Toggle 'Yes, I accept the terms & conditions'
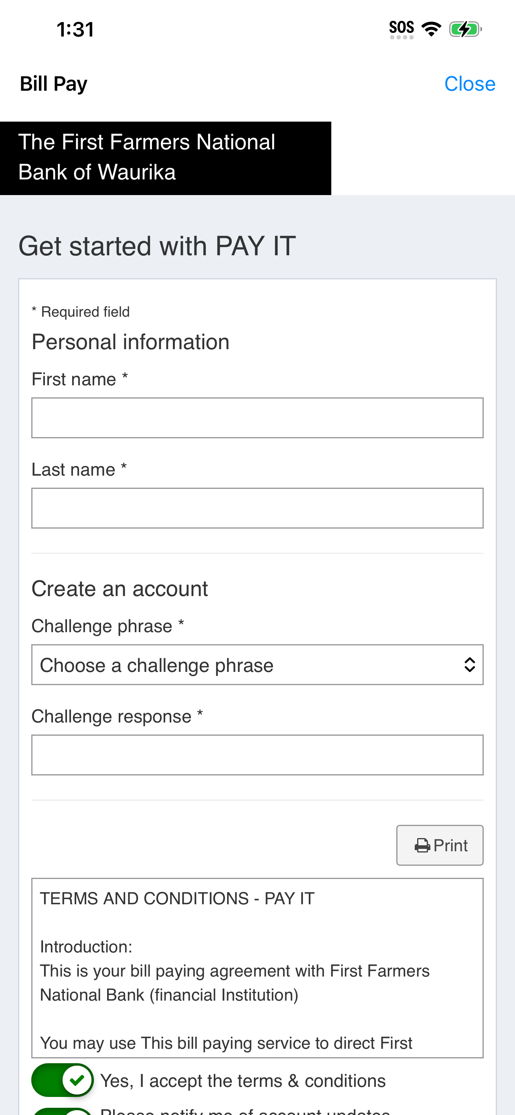Screen dimensions: 515x1115 point(62,1080)
